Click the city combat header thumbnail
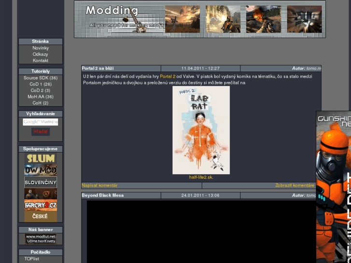The width and height of the screenshot is (351, 263). (x=223, y=19)
